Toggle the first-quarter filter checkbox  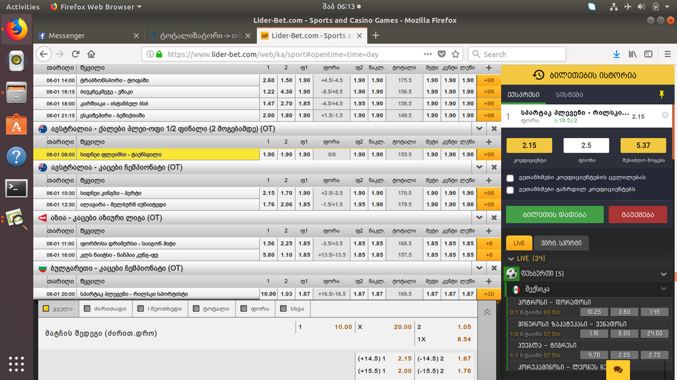(140, 309)
